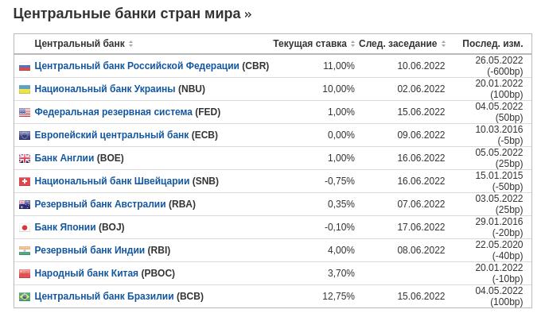Screen dimensions: 545x321
Task: Open Европейский центральный банк link
Action: (111, 136)
